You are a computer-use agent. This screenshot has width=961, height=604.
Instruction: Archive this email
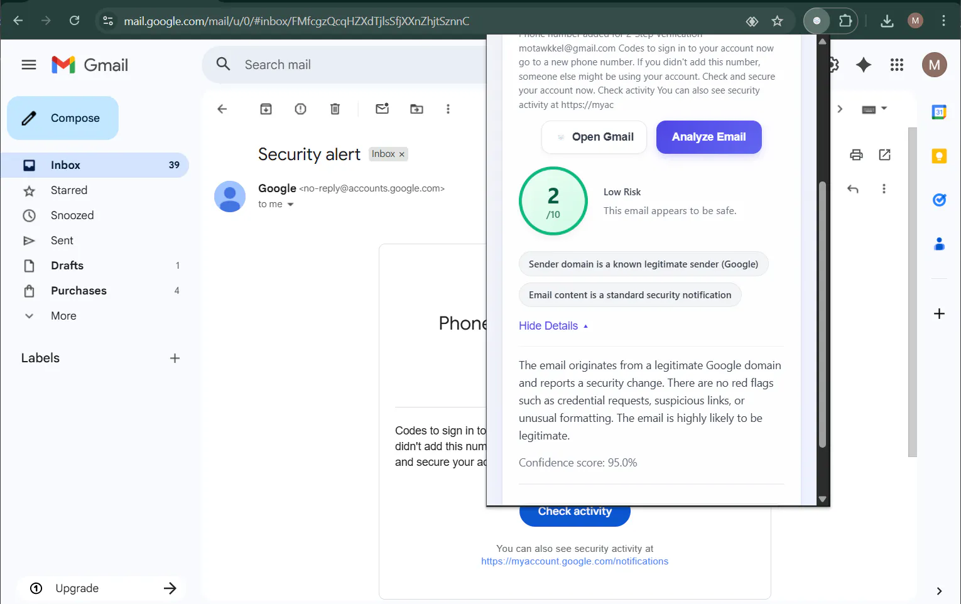[x=266, y=109]
